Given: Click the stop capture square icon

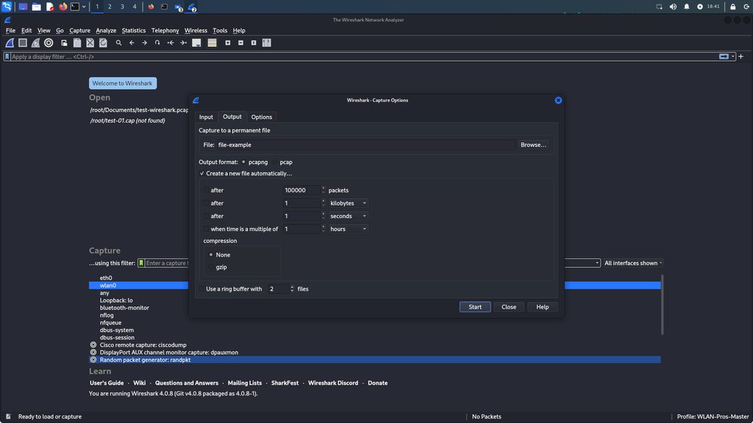Looking at the screenshot, I should click(23, 43).
